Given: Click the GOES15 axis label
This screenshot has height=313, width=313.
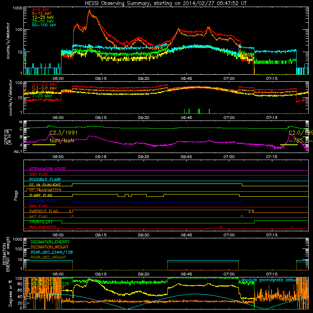Looking at the screenshot, I should 6,137.
